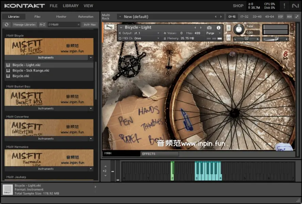Open the LIBRARY menu
Viewport: 302px width, 204px height.
point(70,6)
